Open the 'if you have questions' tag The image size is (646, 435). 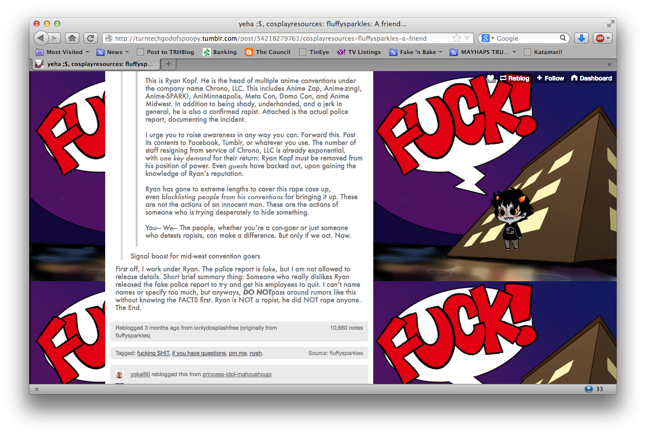199,353
